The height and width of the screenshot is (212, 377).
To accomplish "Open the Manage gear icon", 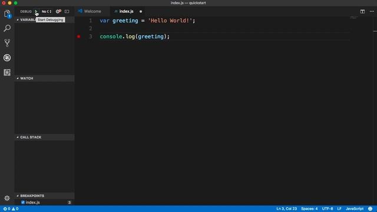I will point(7,198).
